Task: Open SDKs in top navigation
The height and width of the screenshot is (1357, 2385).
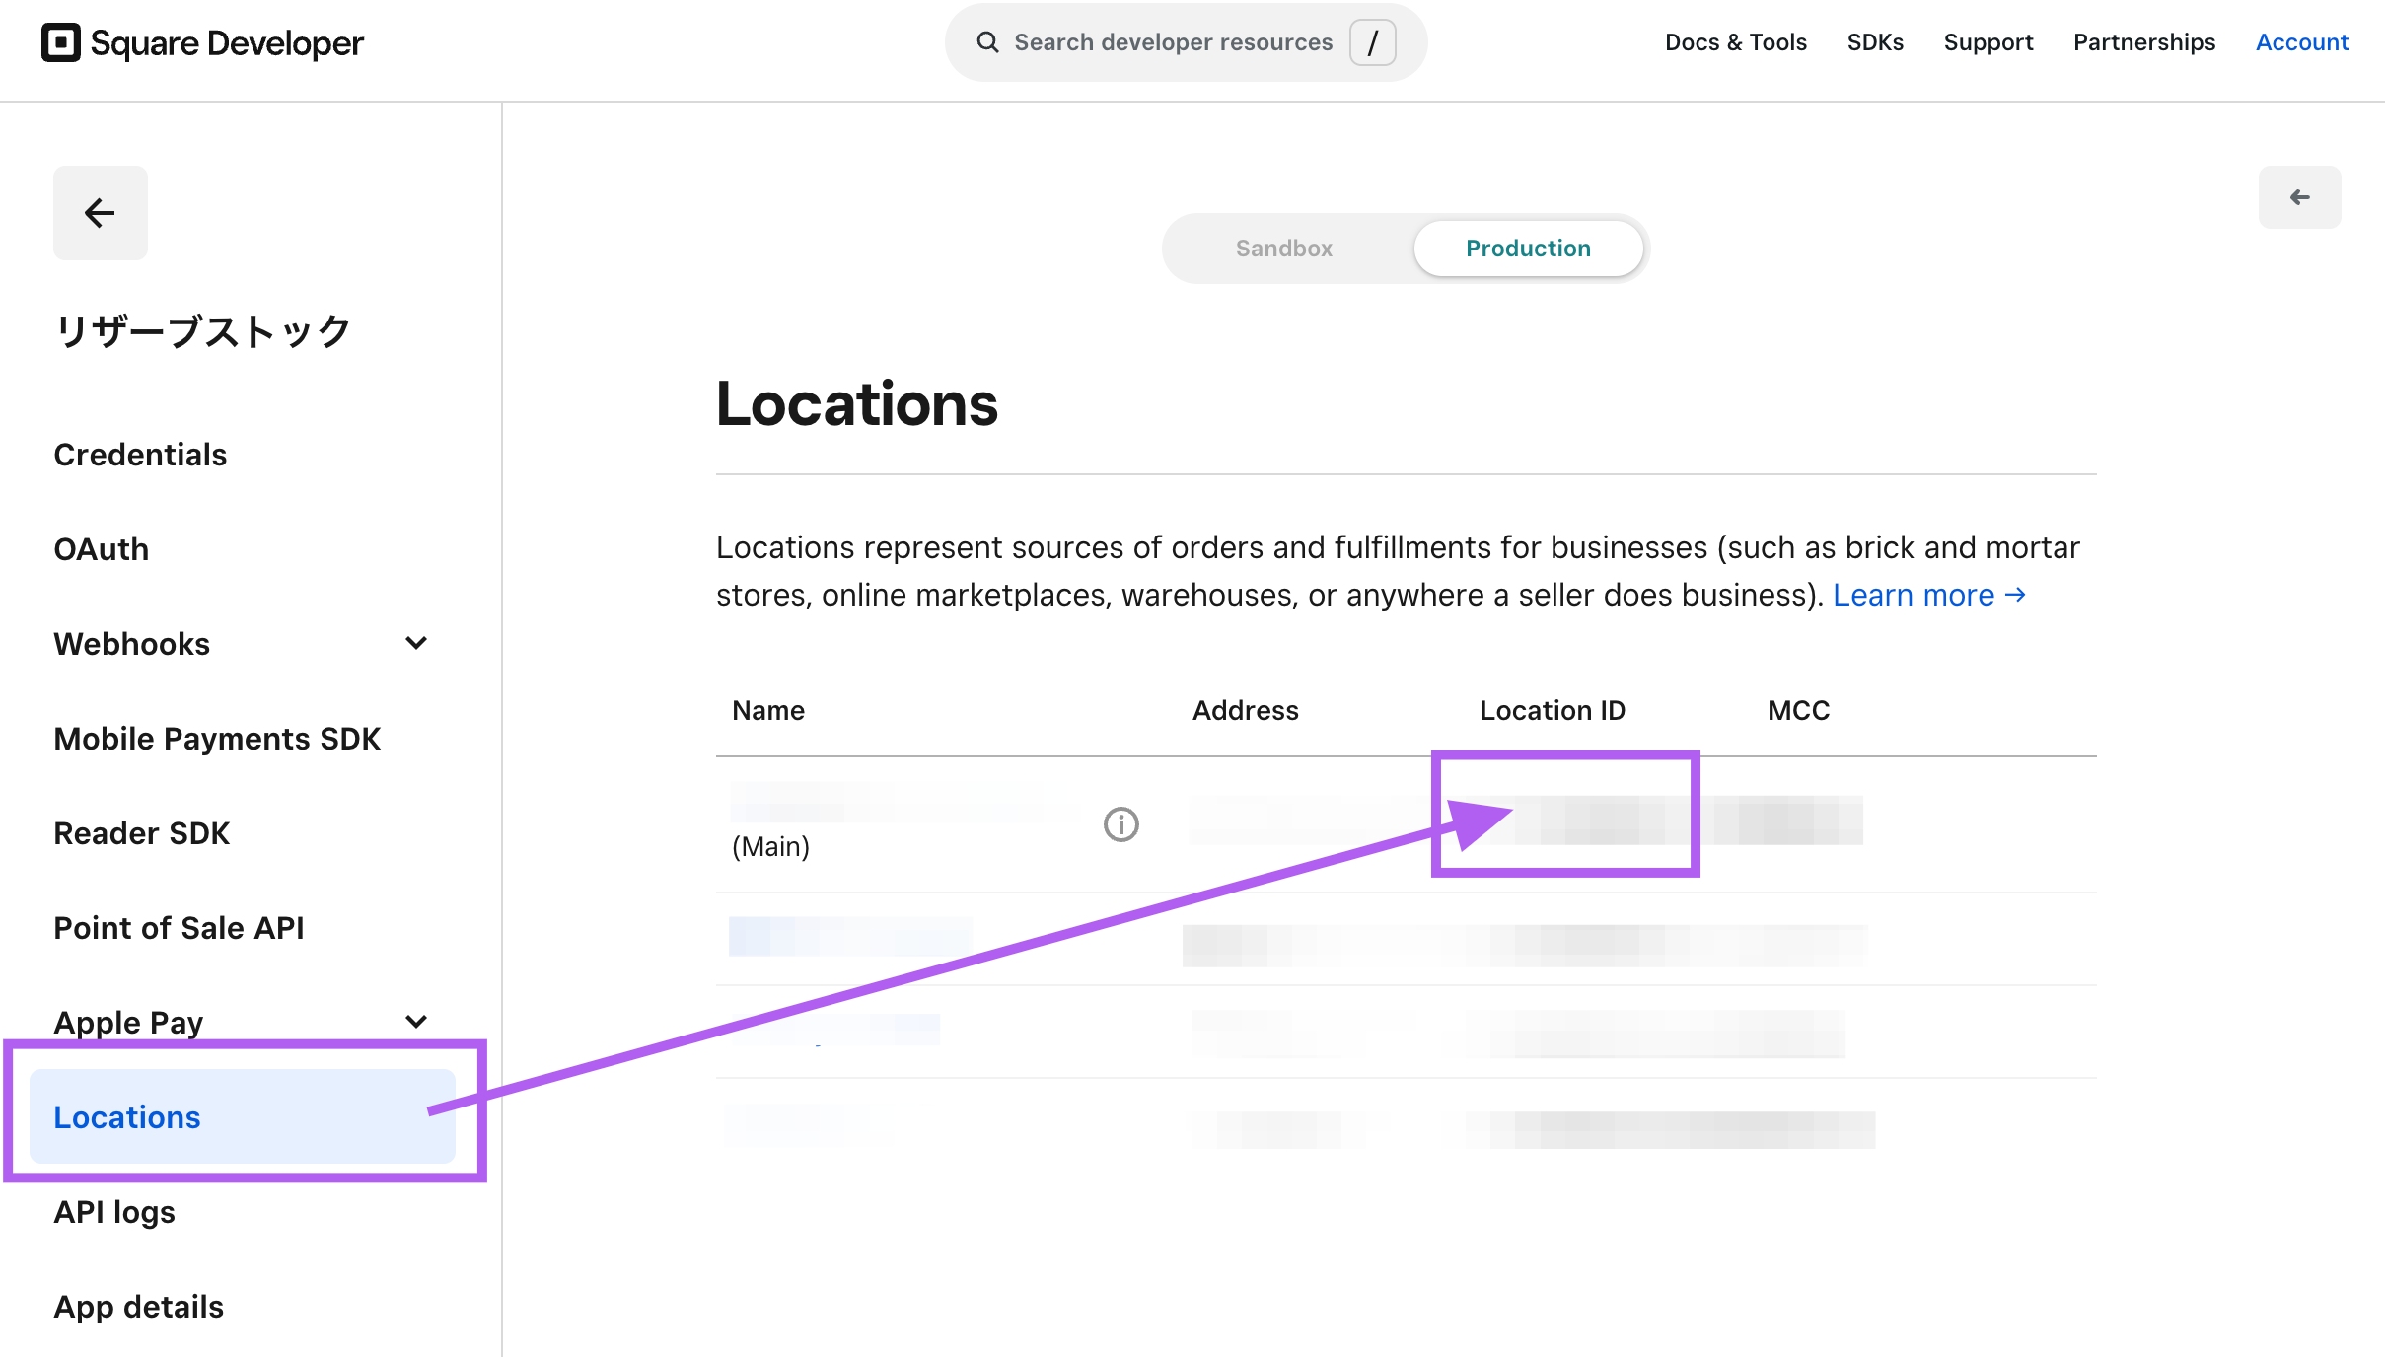Action: (x=1876, y=42)
